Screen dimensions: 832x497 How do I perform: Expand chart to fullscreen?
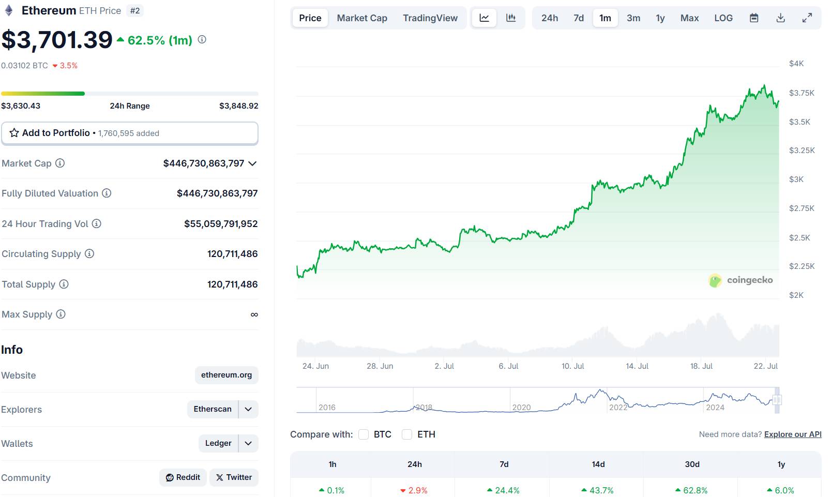click(x=807, y=18)
